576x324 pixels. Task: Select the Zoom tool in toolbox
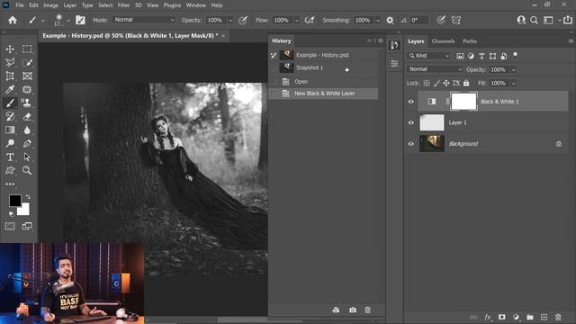[27, 170]
